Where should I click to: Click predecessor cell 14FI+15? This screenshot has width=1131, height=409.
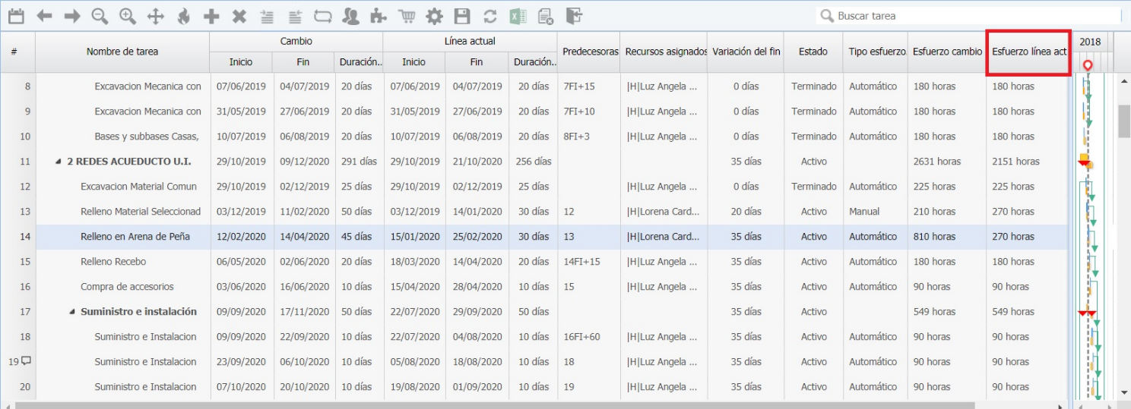(589, 262)
